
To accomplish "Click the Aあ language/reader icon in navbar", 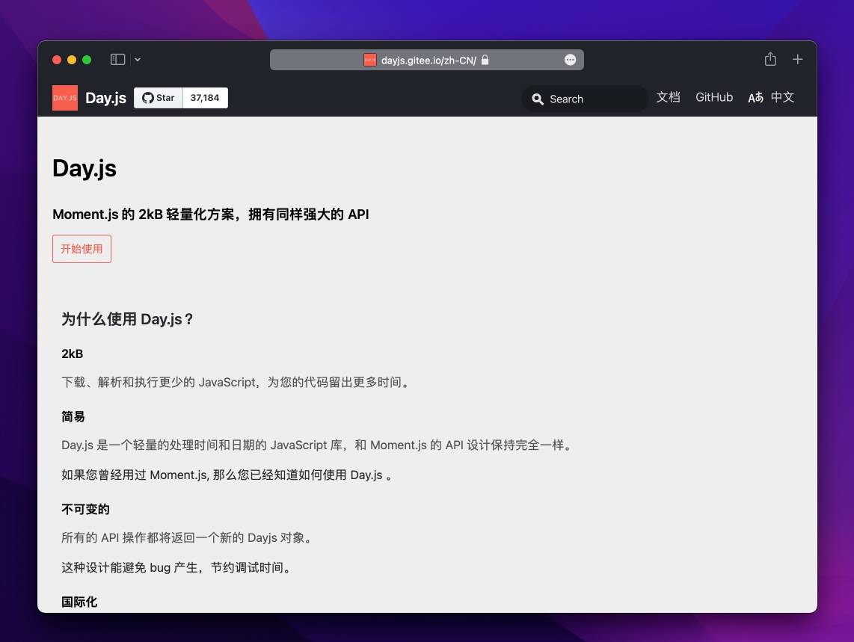I will (755, 97).
